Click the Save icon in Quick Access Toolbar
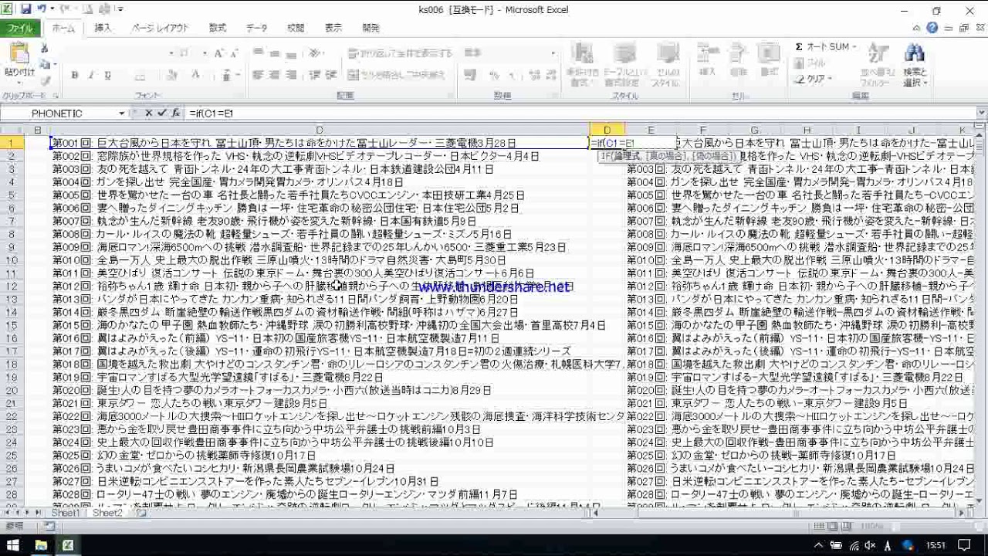The width and height of the screenshot is (988, 556). tap(25, 10)
